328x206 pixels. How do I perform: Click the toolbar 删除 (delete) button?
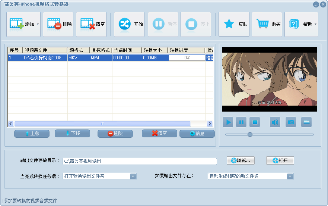(58, 24)
